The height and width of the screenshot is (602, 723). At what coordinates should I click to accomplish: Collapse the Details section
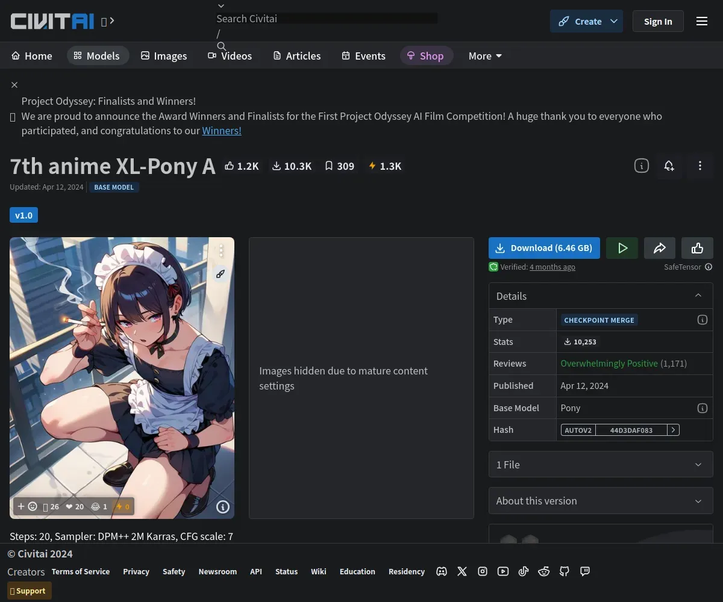click(601, 296)
